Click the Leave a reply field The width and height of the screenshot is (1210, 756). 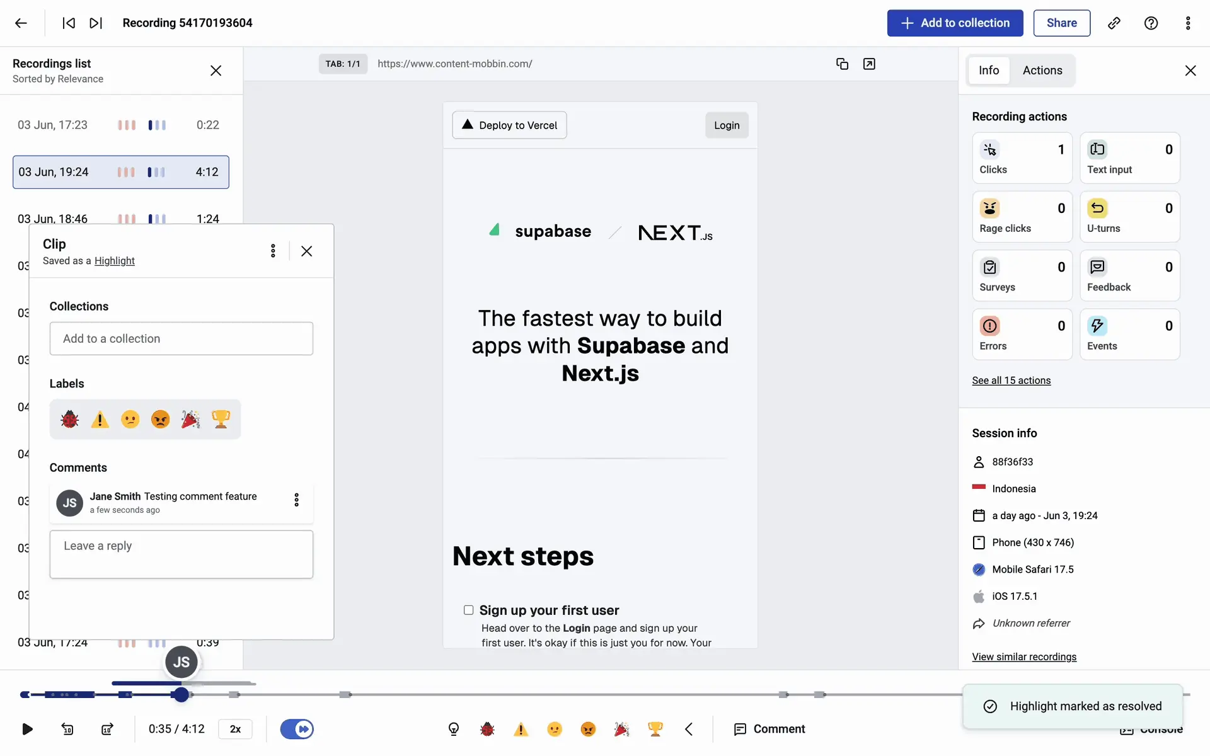click(181, 554)
